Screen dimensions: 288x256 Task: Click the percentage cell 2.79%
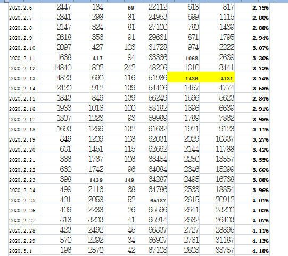[x=252, y=7]
